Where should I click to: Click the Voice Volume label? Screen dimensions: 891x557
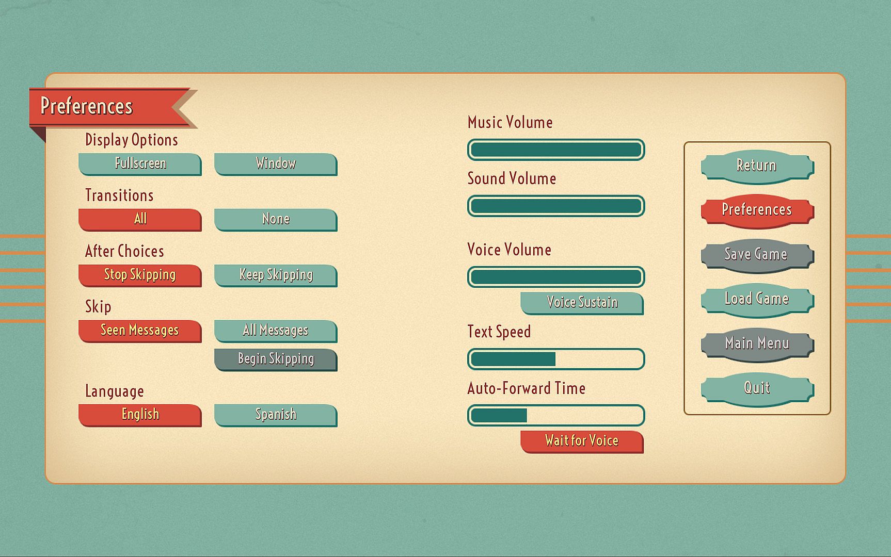[x=509, y=250]
